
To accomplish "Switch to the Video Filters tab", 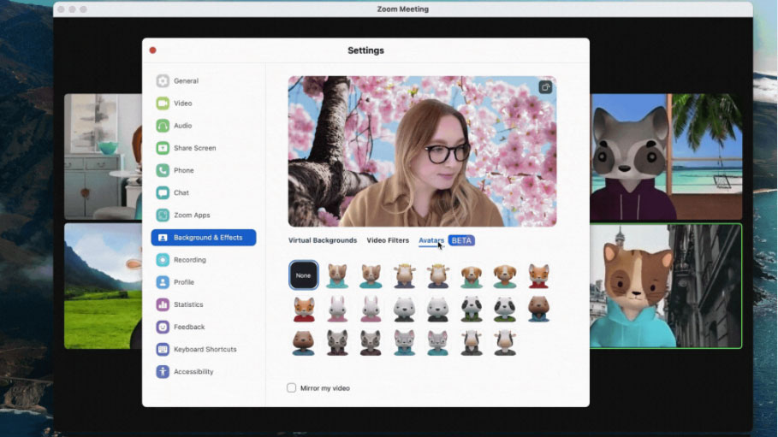I will pos(388,240).
